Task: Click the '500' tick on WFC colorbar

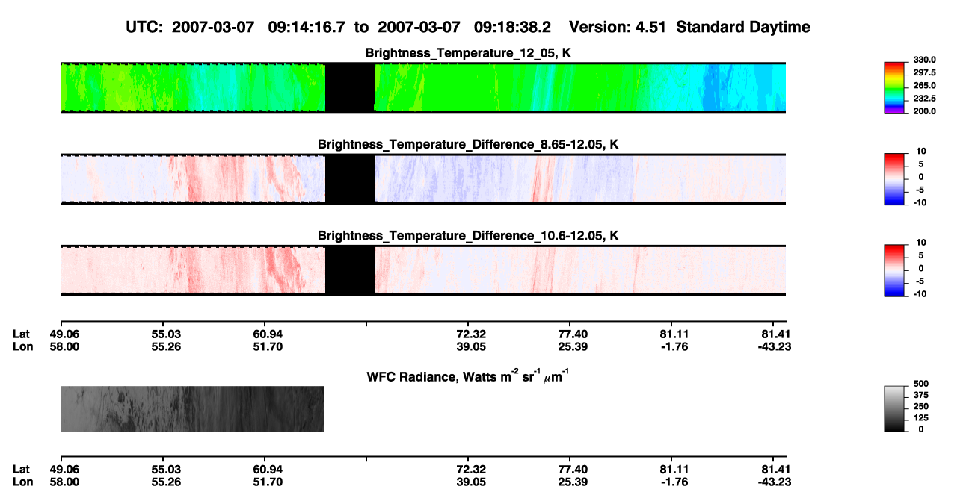Action: tap(923, 384)
